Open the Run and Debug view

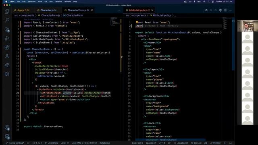(7, 38)
